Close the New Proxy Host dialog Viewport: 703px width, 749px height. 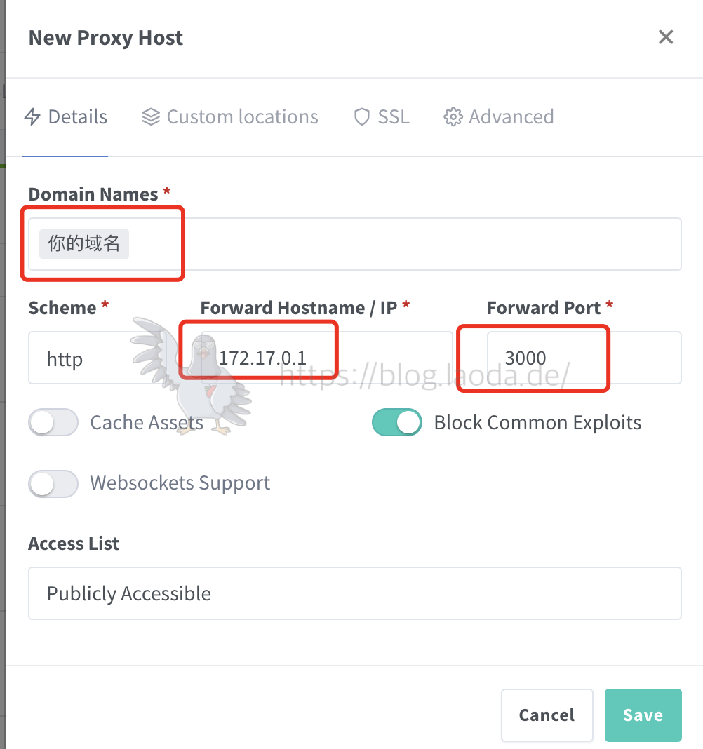[x=665, y=37]
